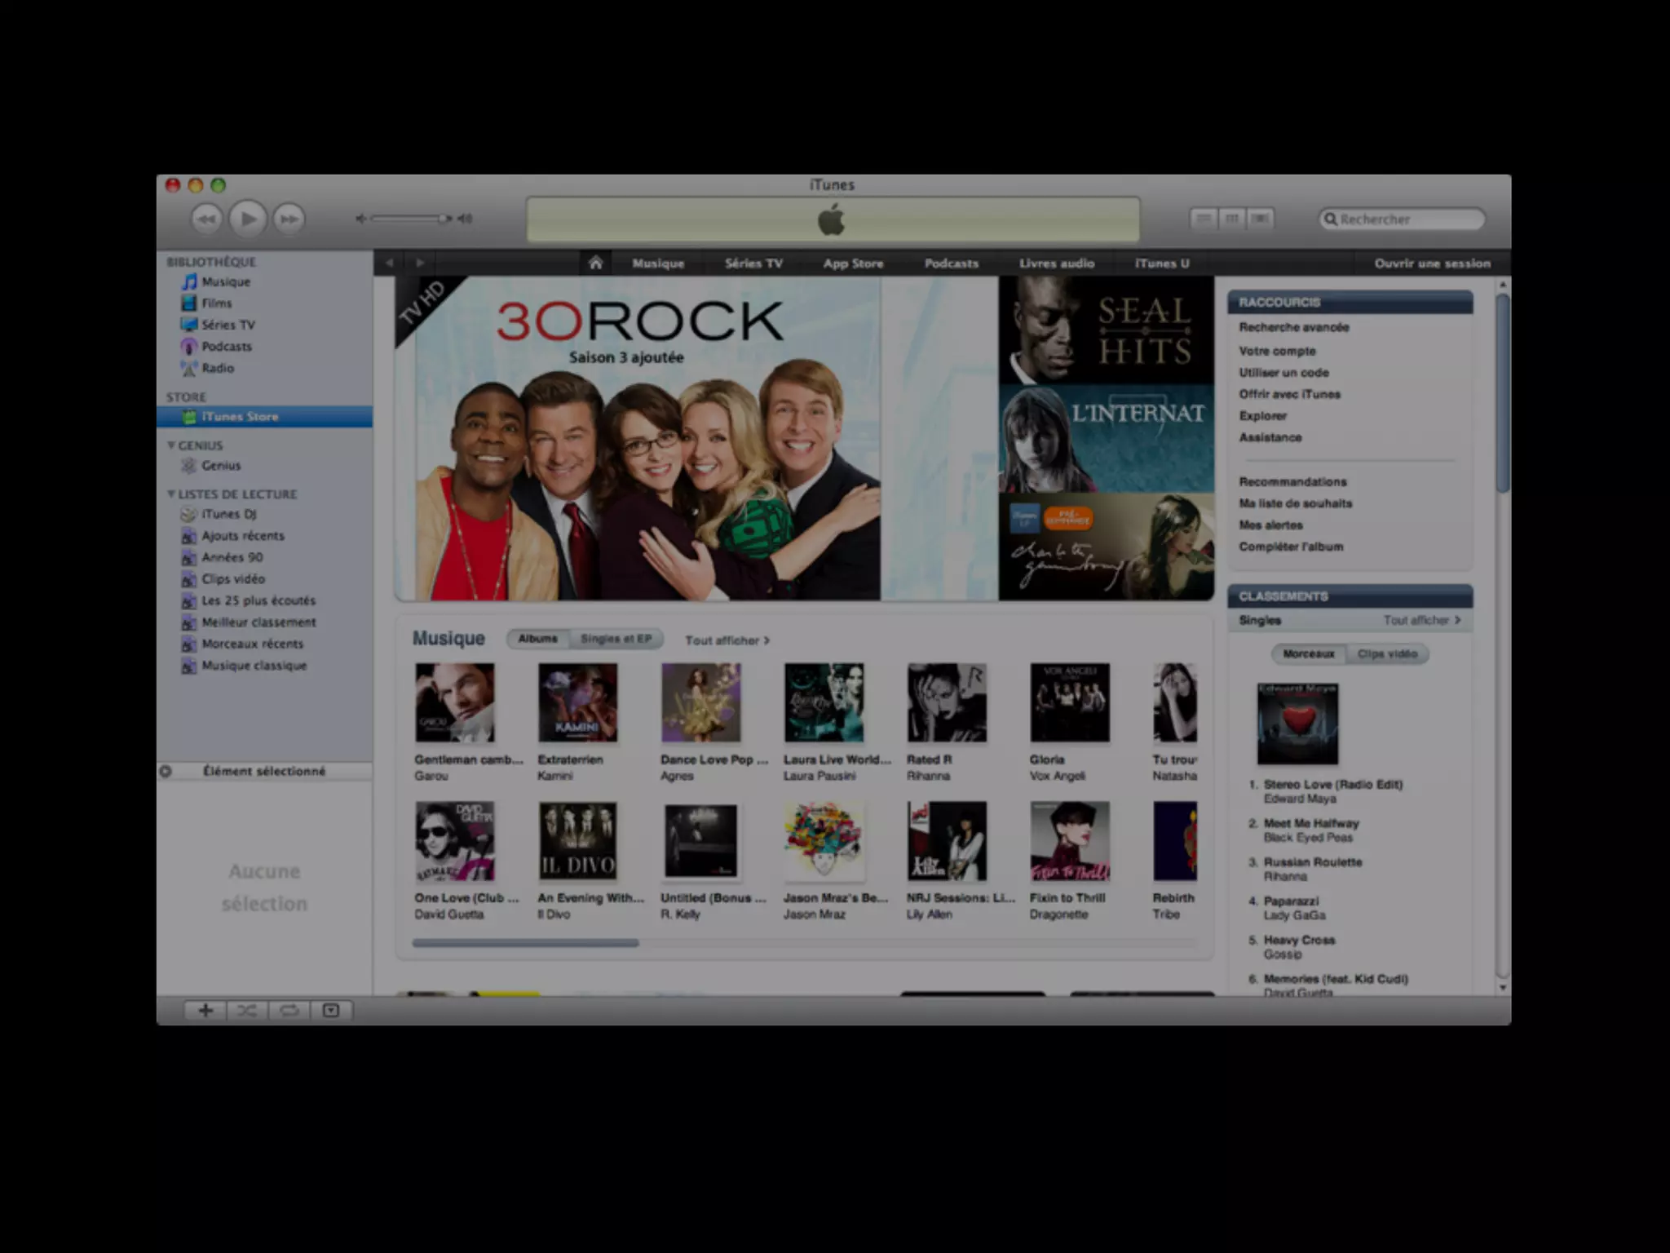The width and height of the screenshot is (1670, 1253).
Task: Click the Home icon in store navigation
Action: tap(595, 263)
